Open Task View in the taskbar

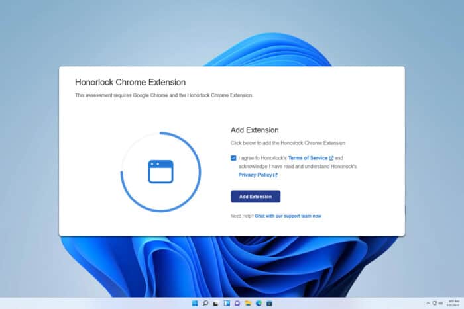point(216,304)
